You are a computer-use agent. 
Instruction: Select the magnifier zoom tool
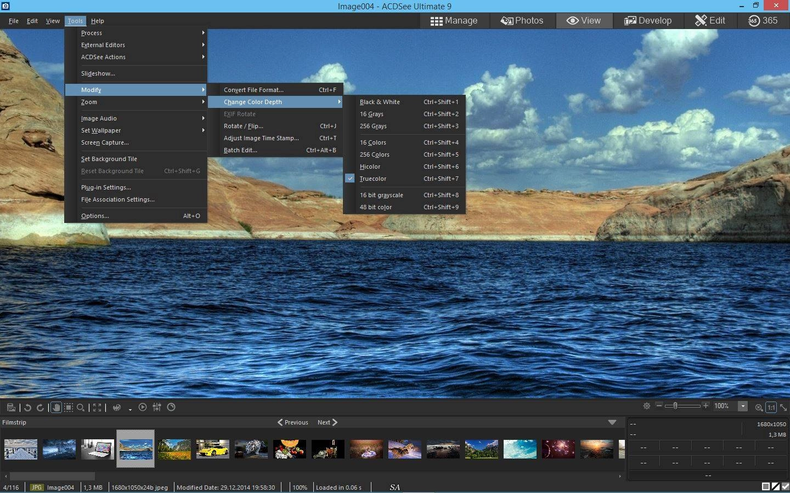coord(81,407)
